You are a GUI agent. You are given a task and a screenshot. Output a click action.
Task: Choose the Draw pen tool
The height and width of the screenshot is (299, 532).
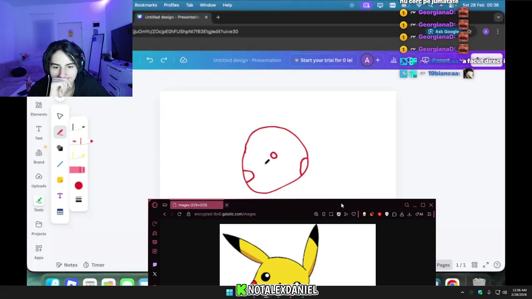[60, 132]
